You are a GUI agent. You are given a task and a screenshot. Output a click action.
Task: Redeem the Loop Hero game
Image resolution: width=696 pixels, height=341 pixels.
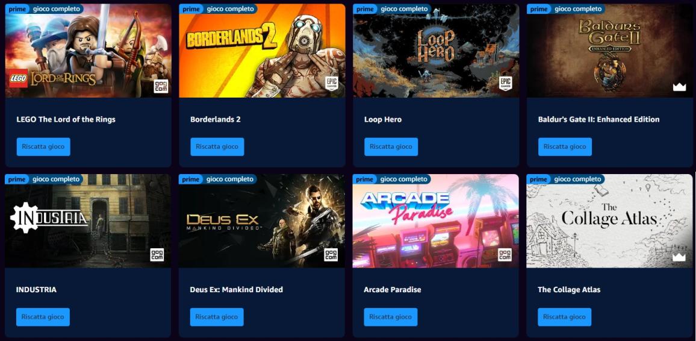[x=391, y=146]
